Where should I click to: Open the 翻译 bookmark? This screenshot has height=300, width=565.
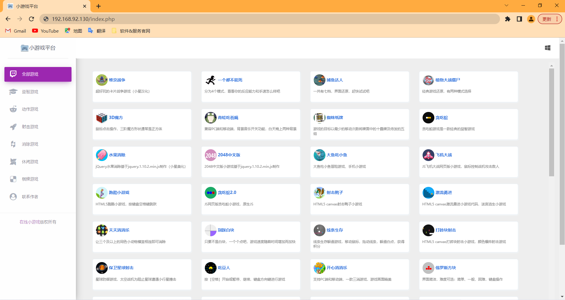coord(97,31)
